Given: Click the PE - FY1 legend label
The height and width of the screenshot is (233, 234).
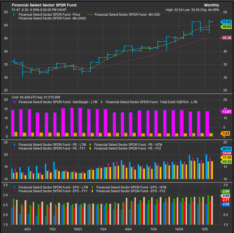Looking at the screenshot, I should [52, 148].
